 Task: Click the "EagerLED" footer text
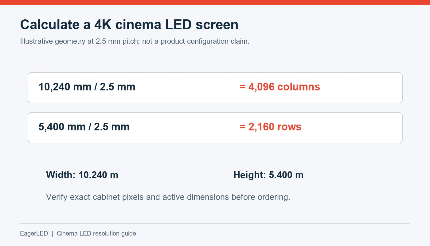point(34,233)
